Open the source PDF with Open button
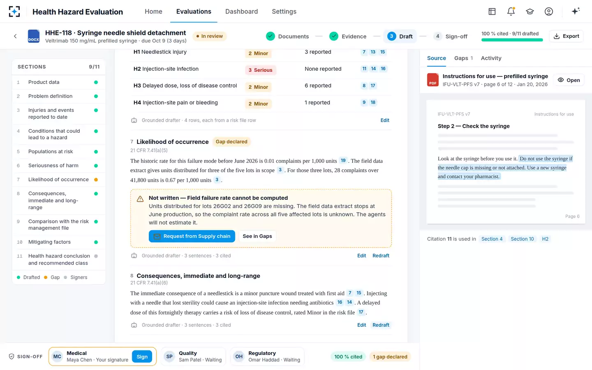Viewport: 592px width, 370px height. coord(569,80)
